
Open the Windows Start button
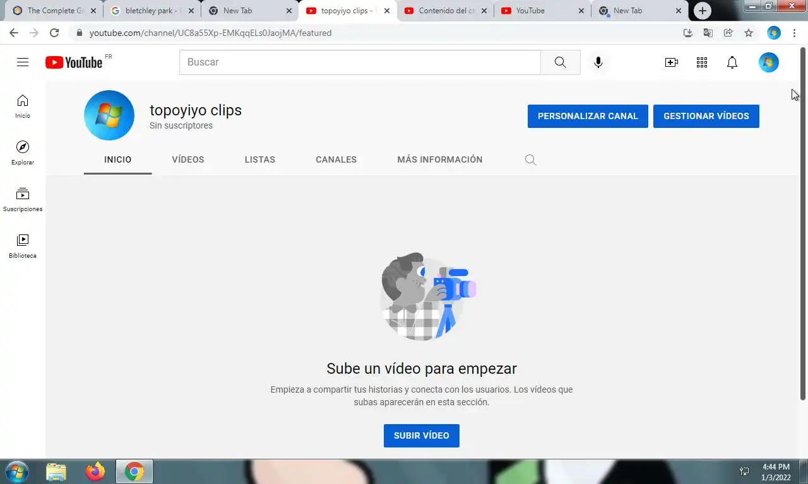coord(16,471)
